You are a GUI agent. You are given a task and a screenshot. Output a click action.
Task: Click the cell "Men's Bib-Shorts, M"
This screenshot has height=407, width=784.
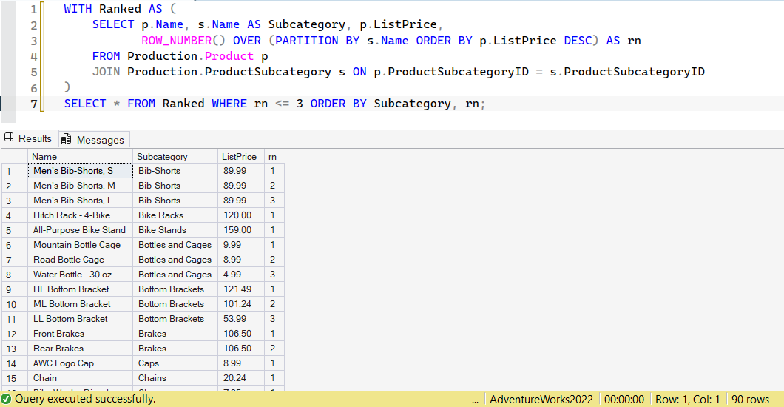[x=80, y=186]
